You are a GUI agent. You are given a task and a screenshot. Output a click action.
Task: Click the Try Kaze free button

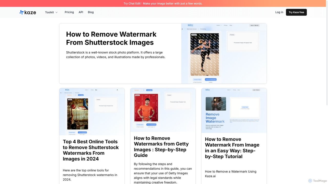pos(296,12)
